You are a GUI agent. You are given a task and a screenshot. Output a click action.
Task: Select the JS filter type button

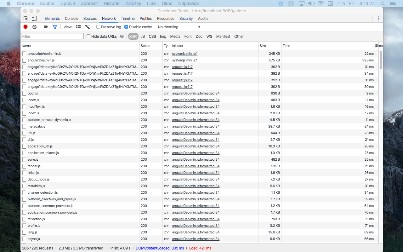(x=143, y=37)
